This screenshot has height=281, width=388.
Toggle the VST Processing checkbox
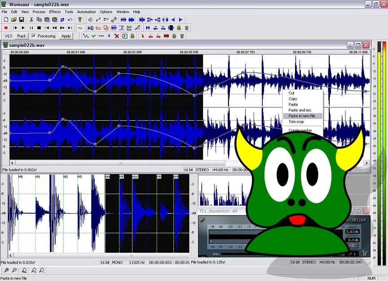point(34,36)
